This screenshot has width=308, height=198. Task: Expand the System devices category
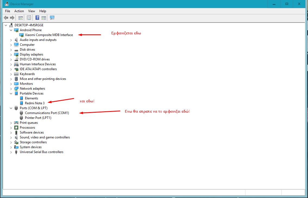click(11, 147)
